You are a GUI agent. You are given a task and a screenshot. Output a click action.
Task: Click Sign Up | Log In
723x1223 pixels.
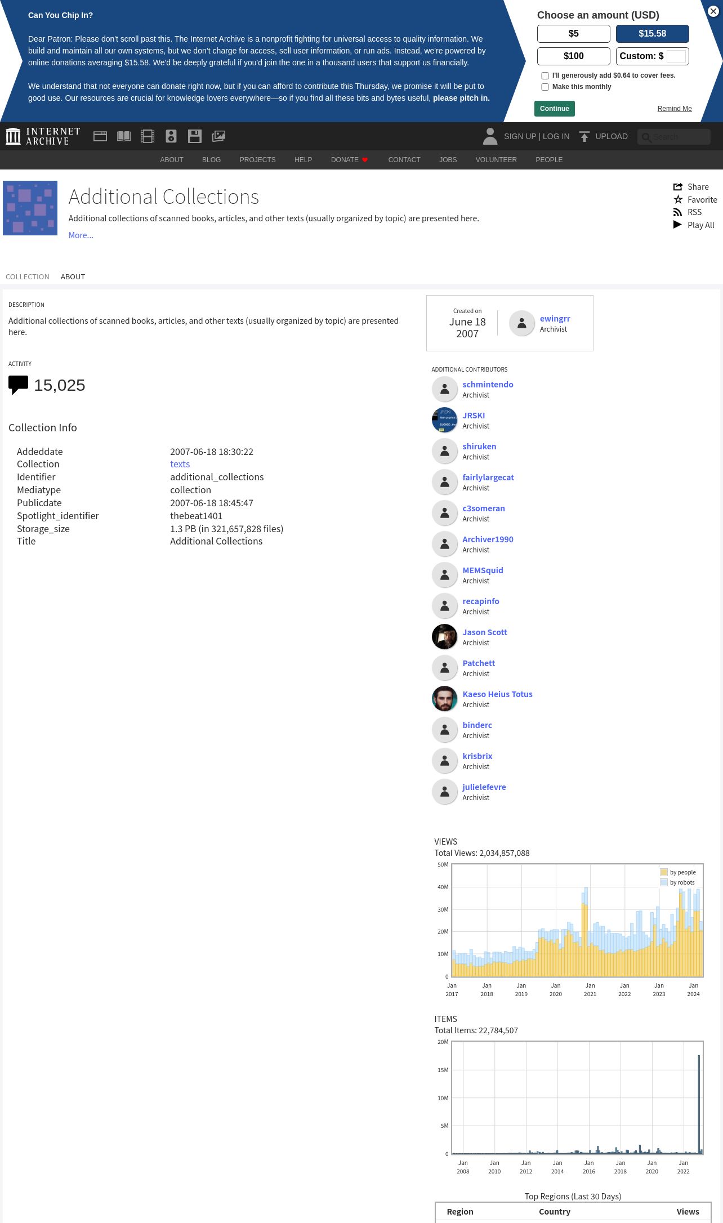click(x=537, y=136)
